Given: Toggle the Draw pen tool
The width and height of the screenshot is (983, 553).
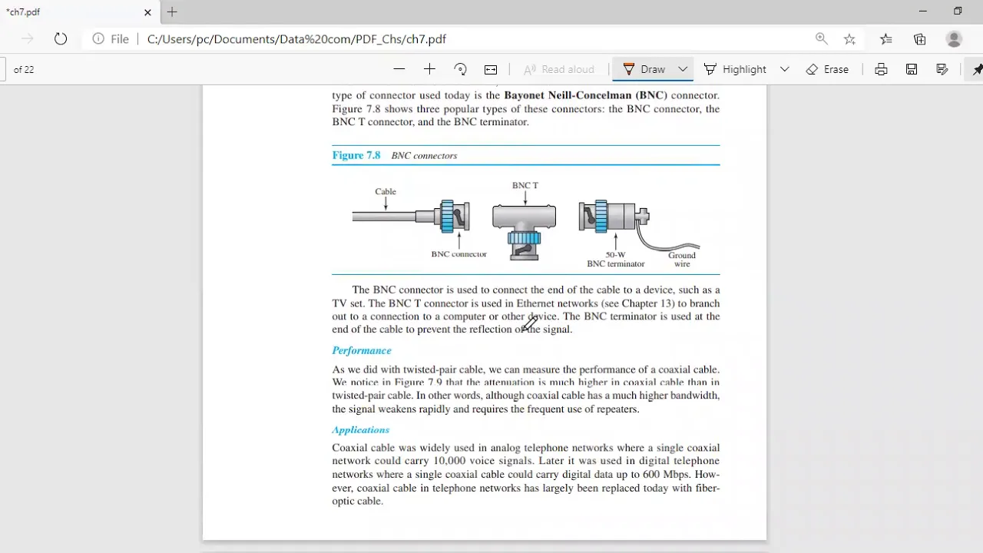Looking at the screenshot, I should click(644, 69).
